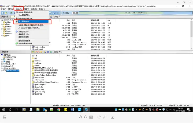Open the 文件(F) menu

[x=3, y=9]
